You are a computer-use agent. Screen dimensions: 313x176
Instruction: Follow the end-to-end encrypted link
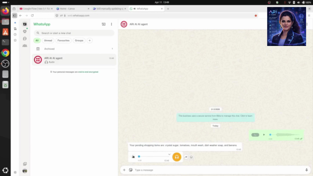[x=88, y=72]
